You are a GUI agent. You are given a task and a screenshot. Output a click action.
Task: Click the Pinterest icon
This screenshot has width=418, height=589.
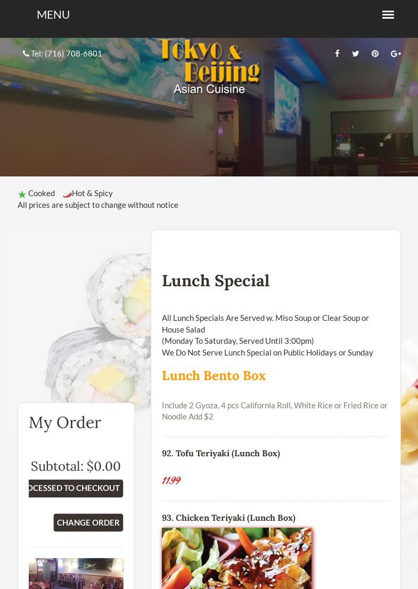click(x=375, y=53)
